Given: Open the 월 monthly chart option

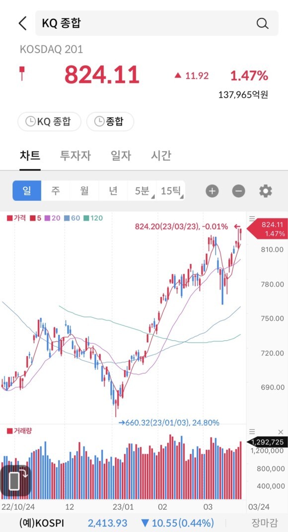Looking at the screenshot, I should (83, 190).
